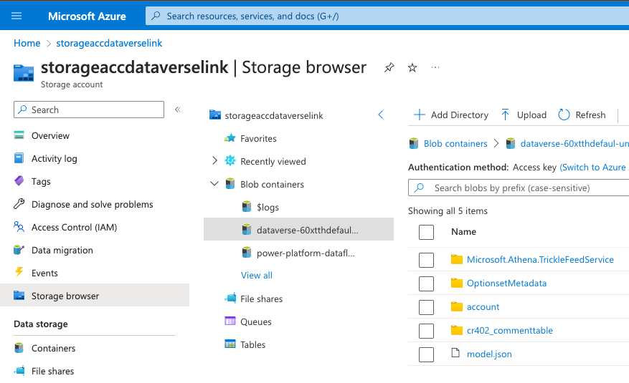Pin the Storage browser page
Image resolution: width=629 pixels, height=383 pixels.
click(x=389, y=67)
